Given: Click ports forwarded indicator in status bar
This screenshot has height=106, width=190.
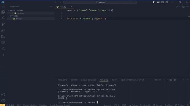Looking at the screenshot, I should 19,105.
